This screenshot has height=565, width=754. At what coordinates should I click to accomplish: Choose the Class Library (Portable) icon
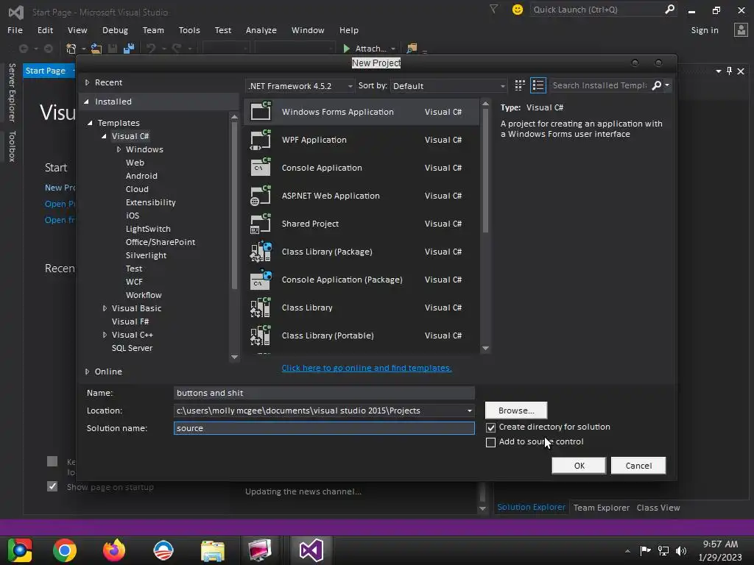[261, 335]
